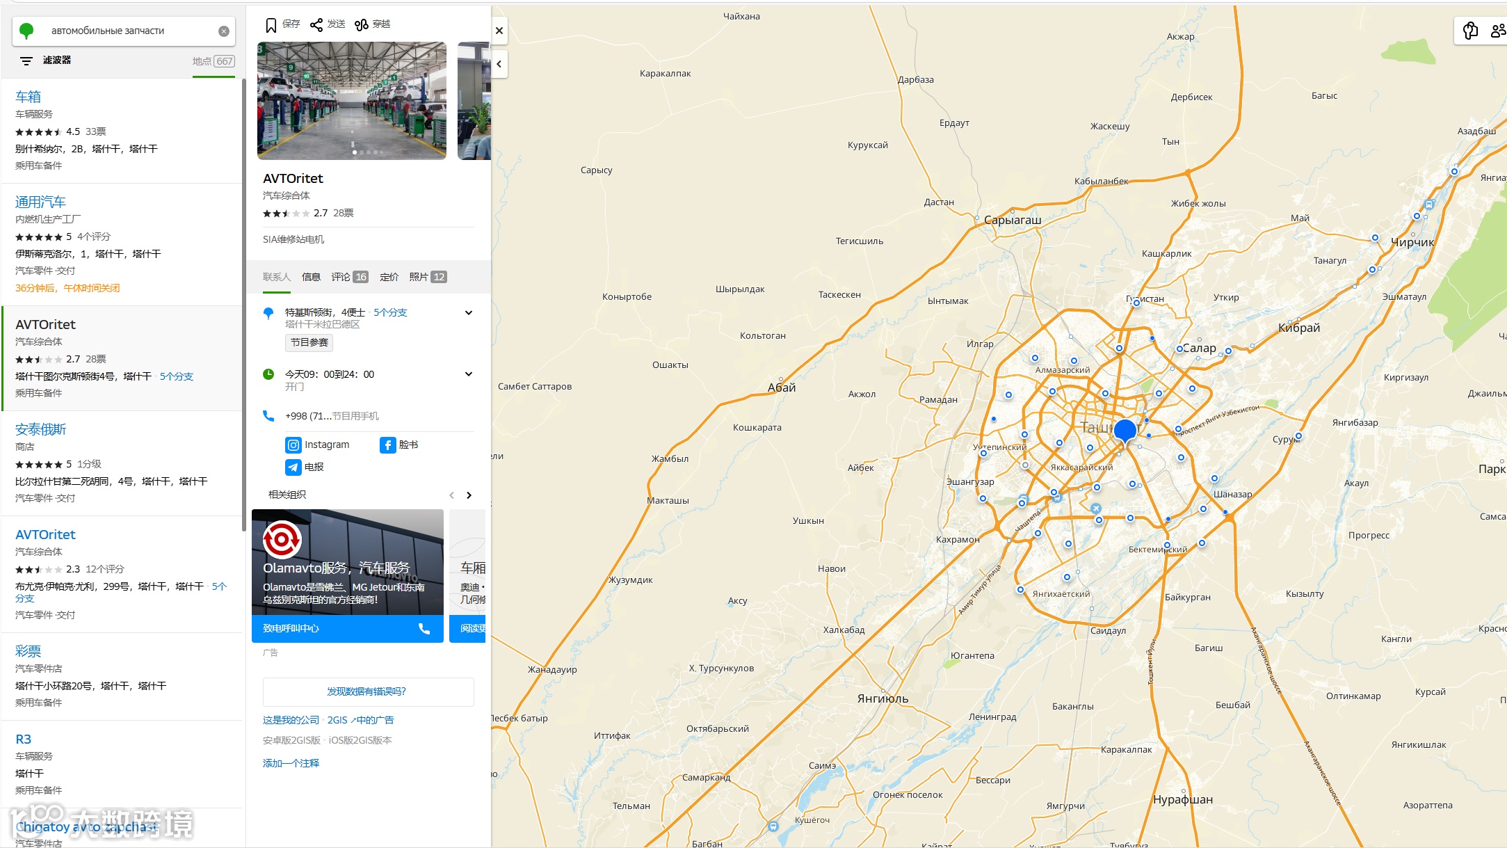Viewport: 1507px width, 848px height.
Task: Switch to the reviews tab with 16
Action: (x=349, y=277)
